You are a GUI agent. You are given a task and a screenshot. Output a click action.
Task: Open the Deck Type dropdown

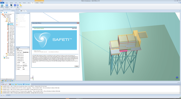coord(29,52)
